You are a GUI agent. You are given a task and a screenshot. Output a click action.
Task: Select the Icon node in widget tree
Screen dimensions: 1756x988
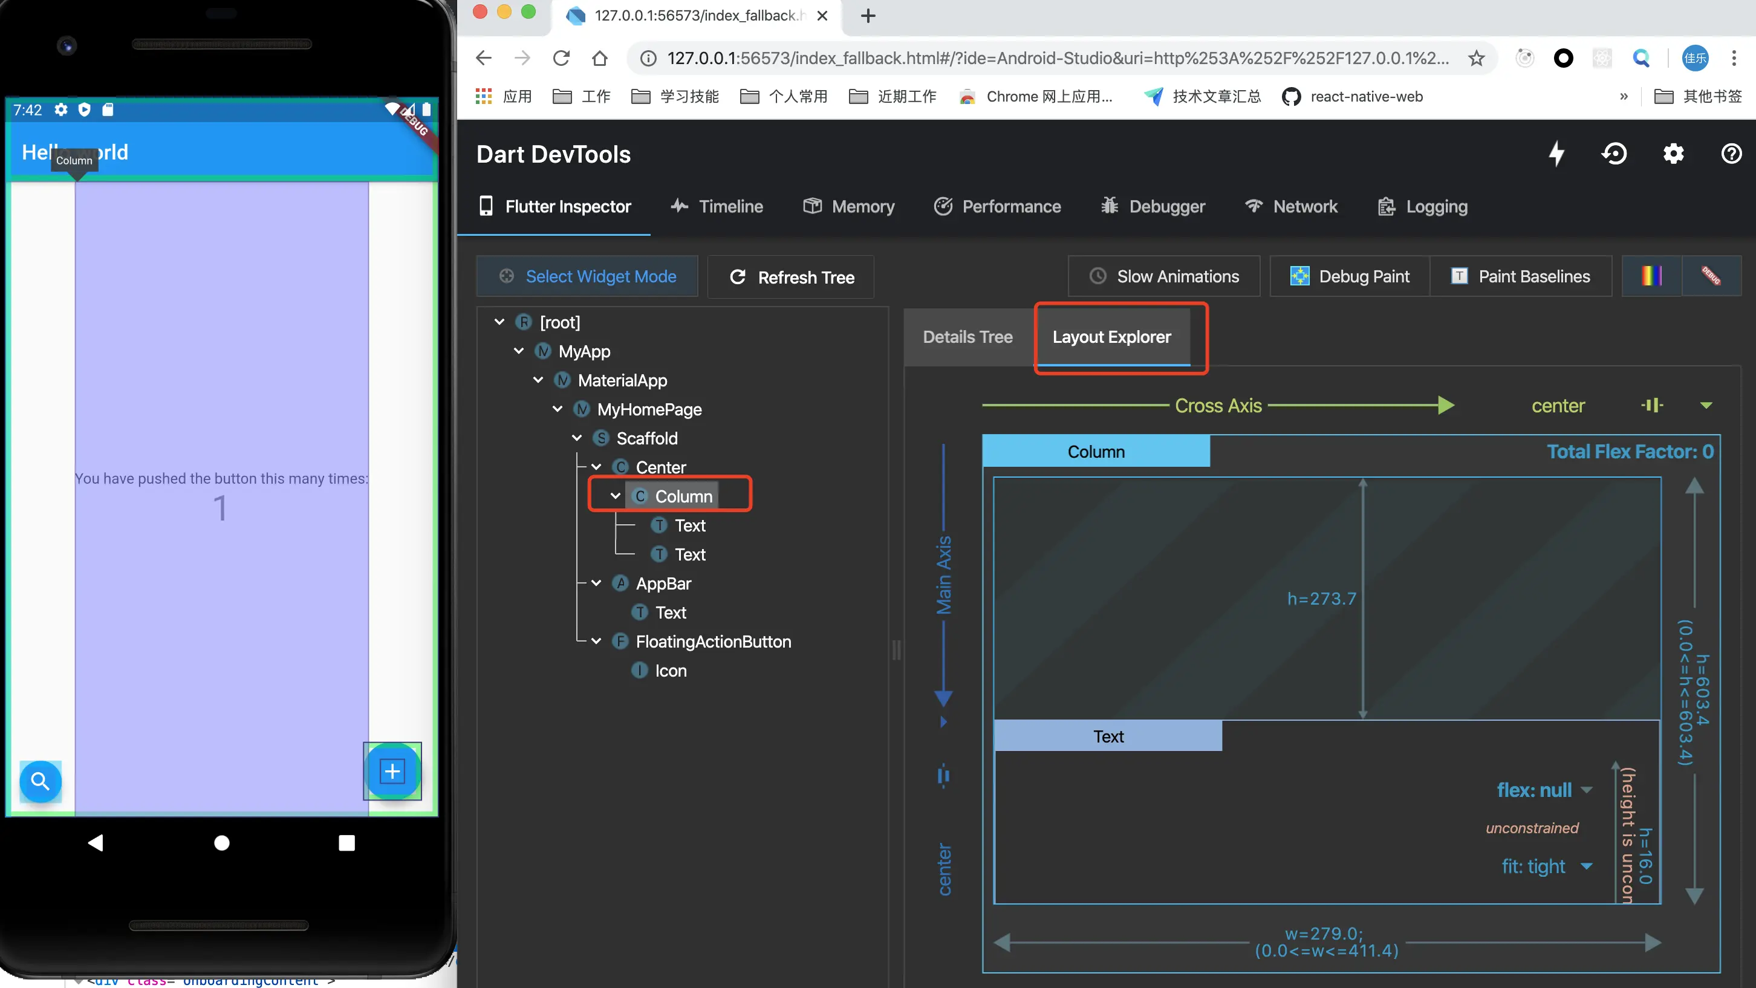[x=658, y=671]
